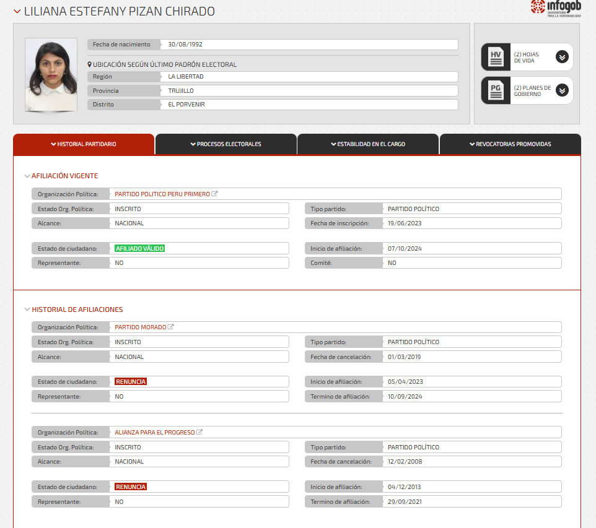Viewport: 596px width, 528px height.
Task: Click the HV hojas de vida document icon
Action: click(x=496, y=57)
